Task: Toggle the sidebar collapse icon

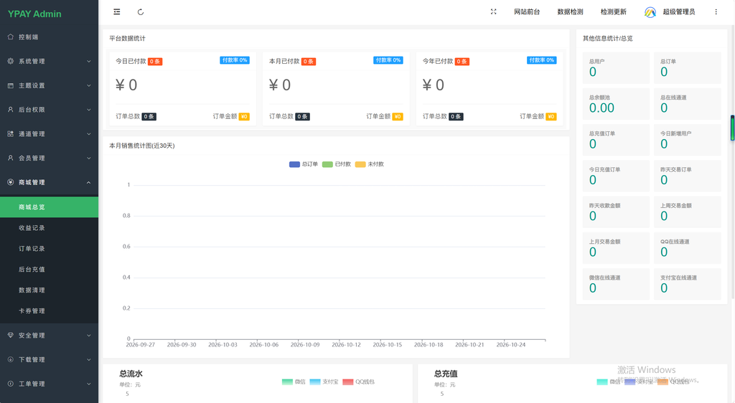Action: (117, 11)
